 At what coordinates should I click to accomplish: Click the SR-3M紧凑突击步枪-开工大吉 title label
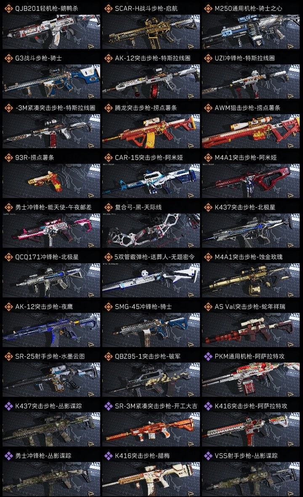pyautogui.click(x=156, y=406)
